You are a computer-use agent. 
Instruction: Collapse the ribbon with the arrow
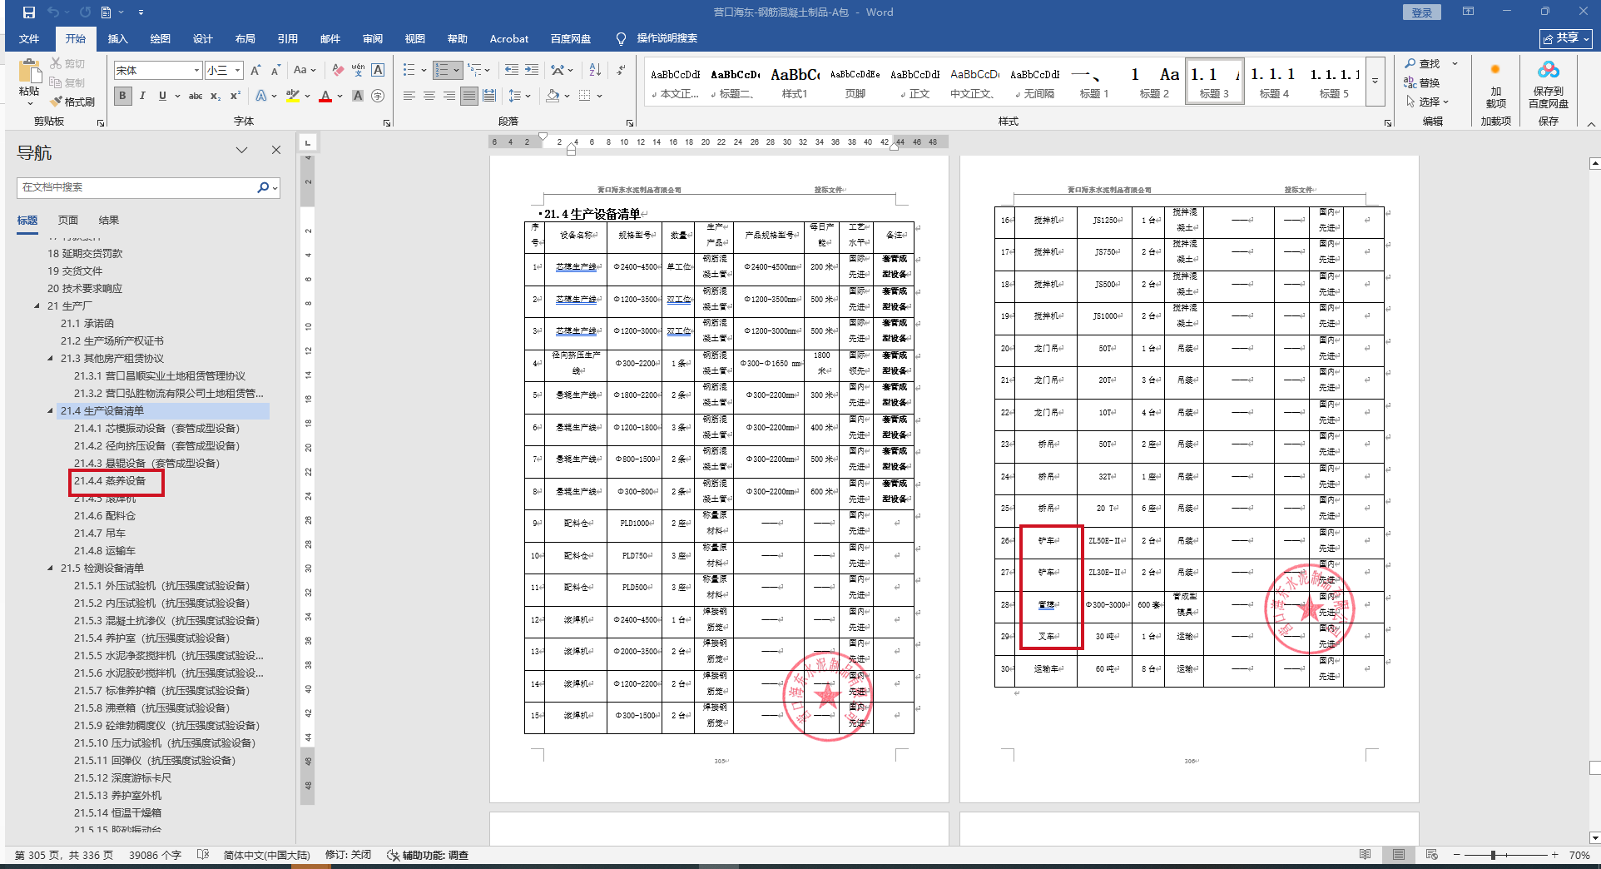pos(1591,124)
